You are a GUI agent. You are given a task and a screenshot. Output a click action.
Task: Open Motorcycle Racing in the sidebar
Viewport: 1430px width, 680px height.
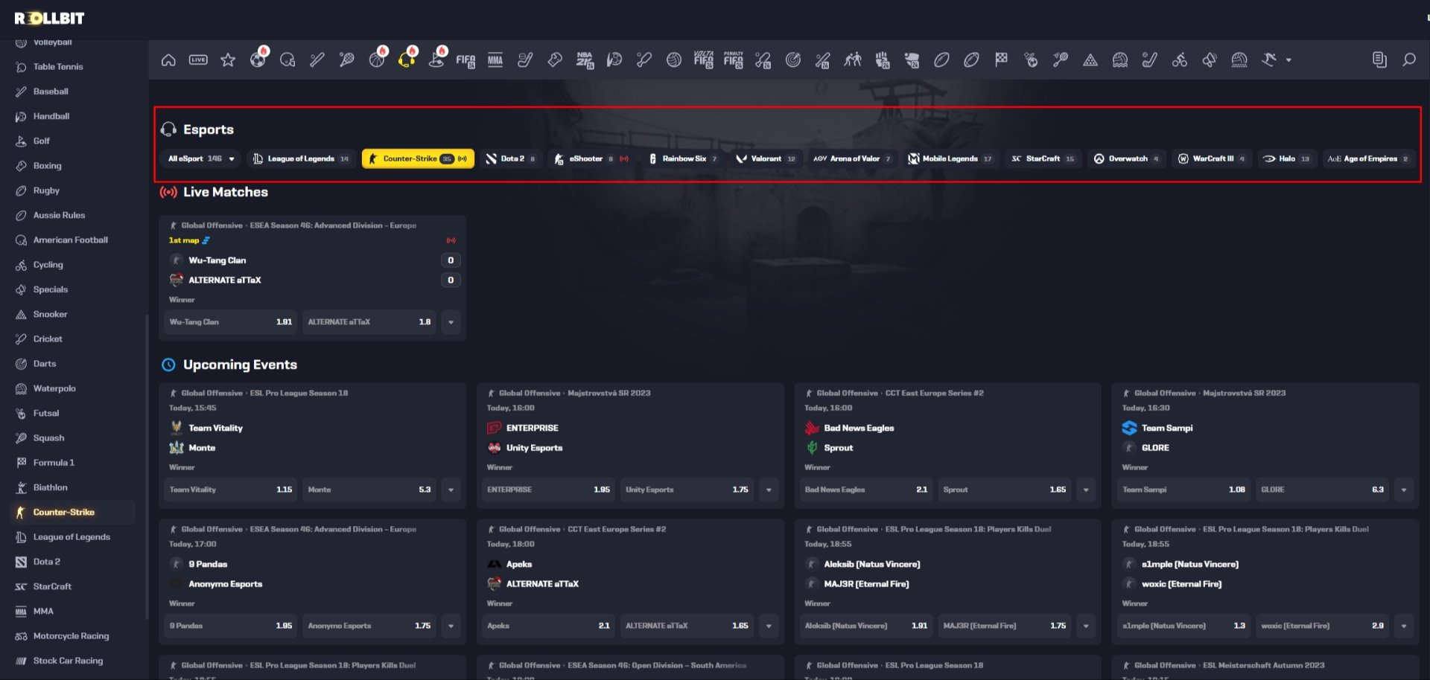click(x=71, y=636)
